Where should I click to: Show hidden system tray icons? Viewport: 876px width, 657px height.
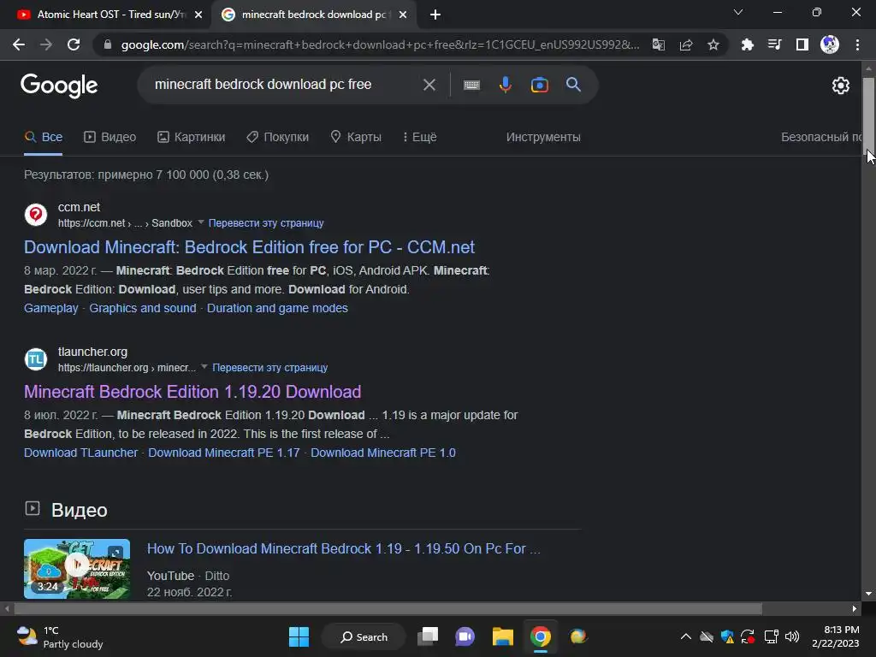click(x=686, y=636)
